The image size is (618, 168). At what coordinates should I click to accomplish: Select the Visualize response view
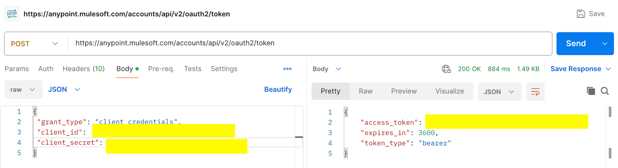pos(450,91)
